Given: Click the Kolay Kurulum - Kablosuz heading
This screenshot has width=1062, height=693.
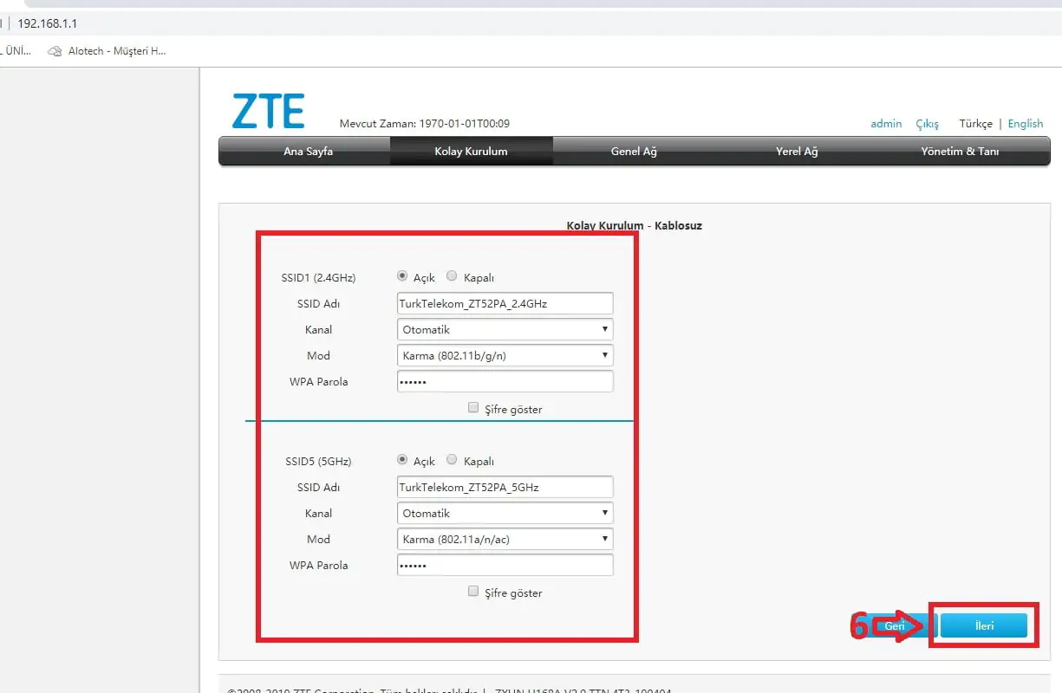Looking at the screenshot, I should pyautogui.click(x=634, y=226).
